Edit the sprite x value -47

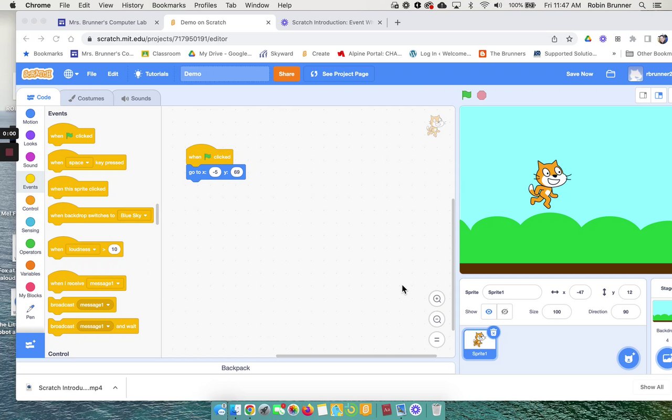[580, 292]
